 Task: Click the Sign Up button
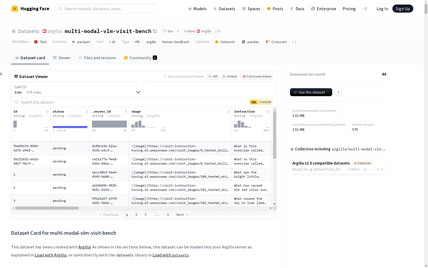click(x=403, y=9)
